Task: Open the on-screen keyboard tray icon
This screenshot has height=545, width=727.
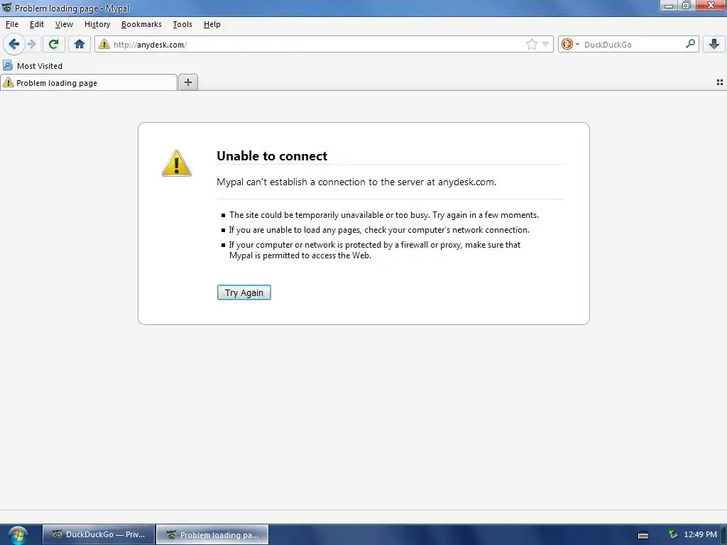Action: pos(643,535)
